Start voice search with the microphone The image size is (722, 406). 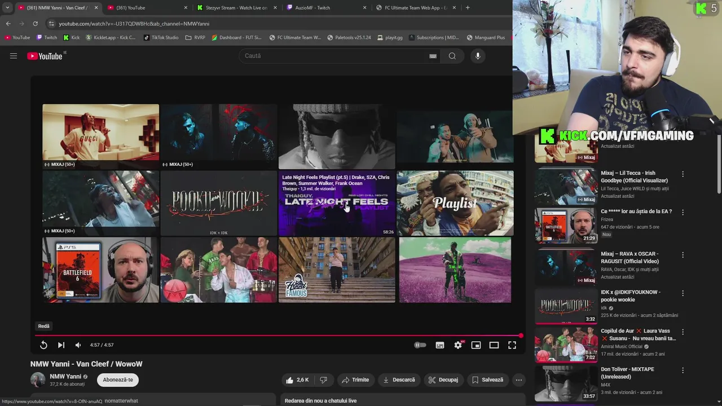pyautogui.click(x=478, y=56)
